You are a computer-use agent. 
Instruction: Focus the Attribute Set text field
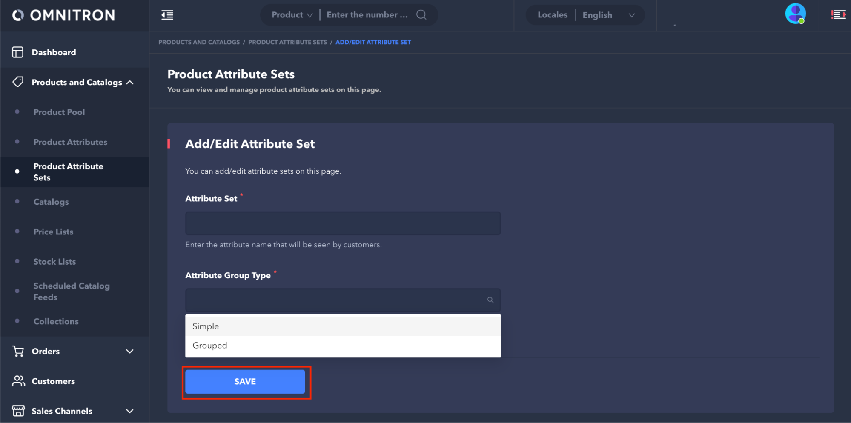click(x=343, y=223)
